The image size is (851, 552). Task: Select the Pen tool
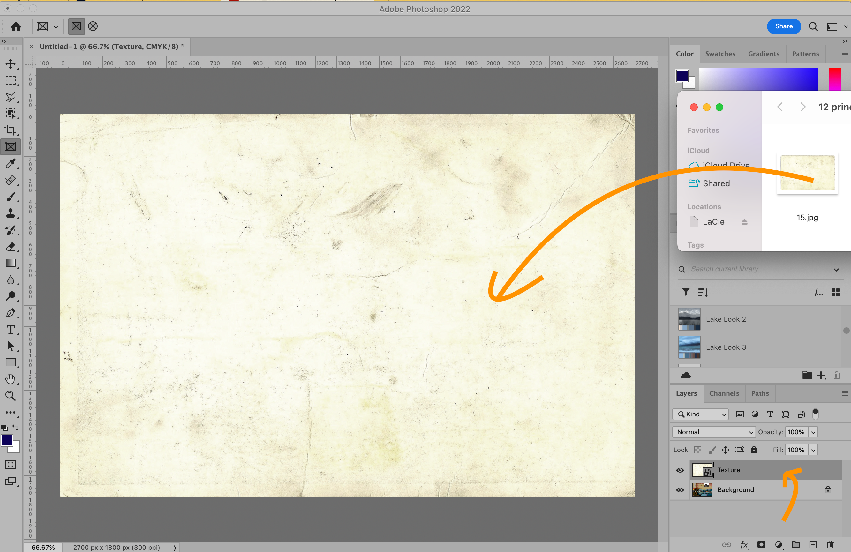pos(11,313)
